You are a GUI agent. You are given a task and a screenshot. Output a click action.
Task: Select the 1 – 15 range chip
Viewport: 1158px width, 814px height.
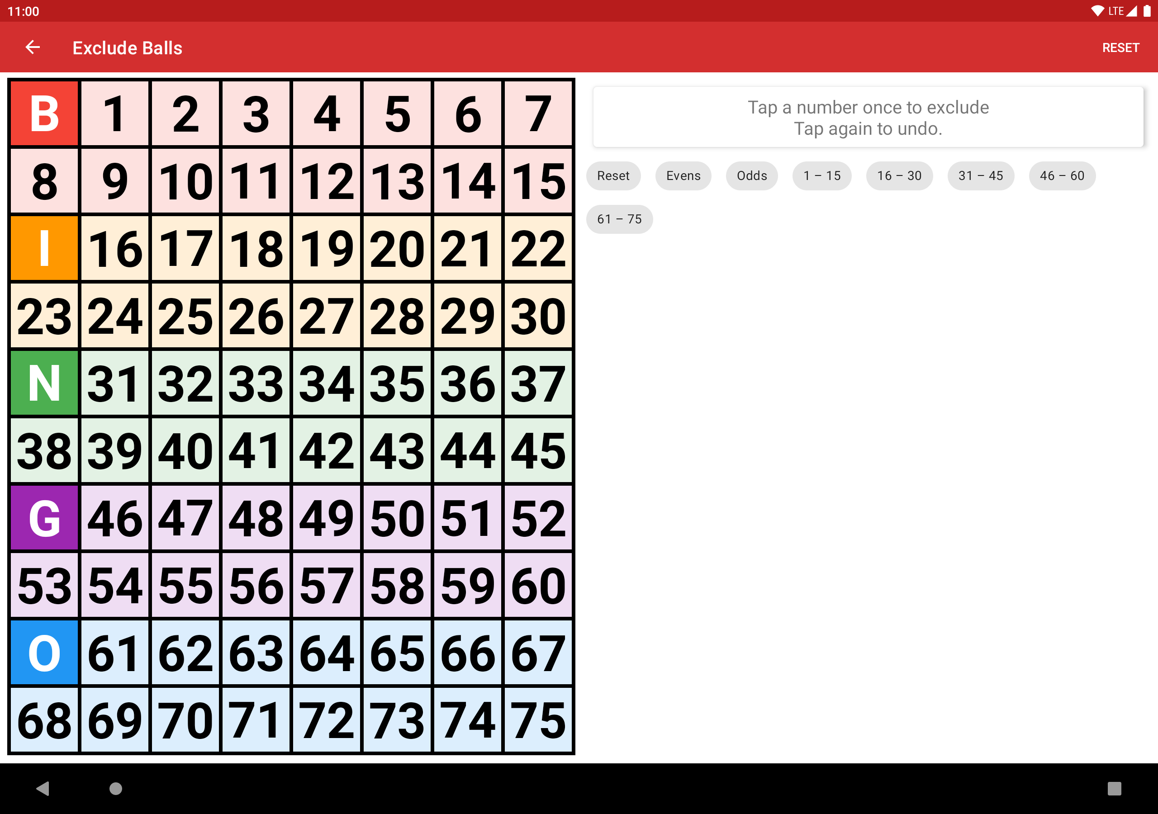coord(821,176)
